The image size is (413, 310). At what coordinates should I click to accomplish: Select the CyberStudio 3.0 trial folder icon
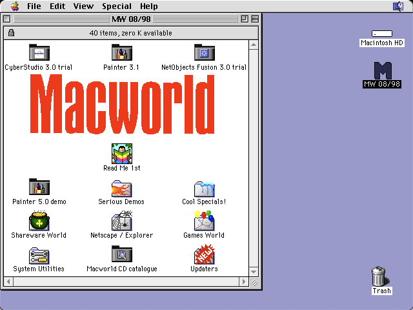39,52
